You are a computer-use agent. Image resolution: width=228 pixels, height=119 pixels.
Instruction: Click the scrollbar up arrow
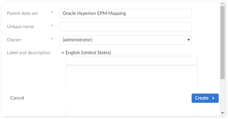pyautogui.click(x=222, y=3)
